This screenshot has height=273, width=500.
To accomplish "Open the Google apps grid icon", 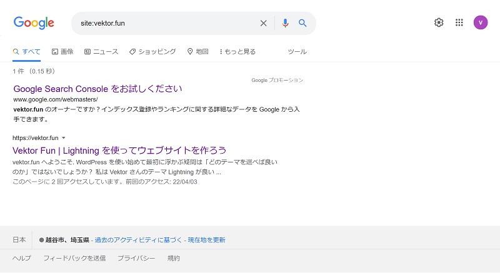I will pos(459,22).
